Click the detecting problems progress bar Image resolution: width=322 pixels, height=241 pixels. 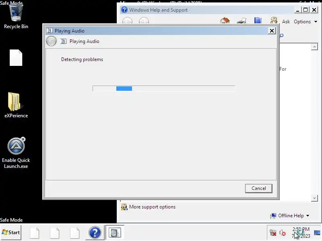[x=164, y=88]
